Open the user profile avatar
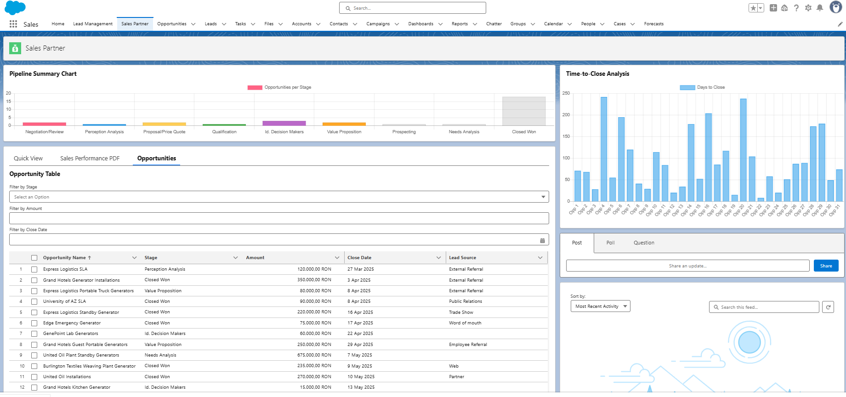Screen dimensions: 846x397 point(836,7)
